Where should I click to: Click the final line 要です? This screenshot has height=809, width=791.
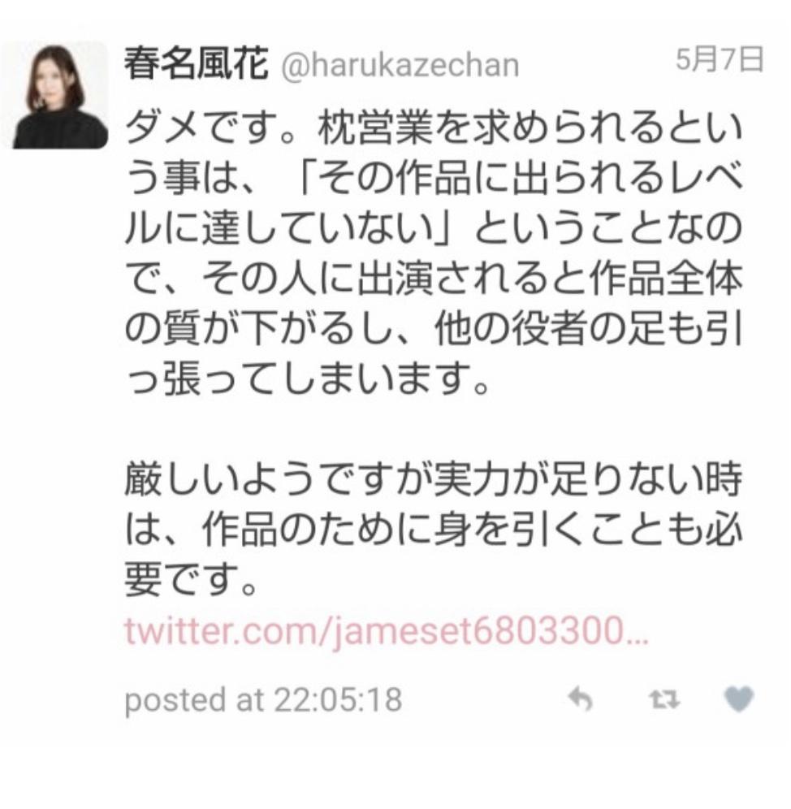[190, 581]
